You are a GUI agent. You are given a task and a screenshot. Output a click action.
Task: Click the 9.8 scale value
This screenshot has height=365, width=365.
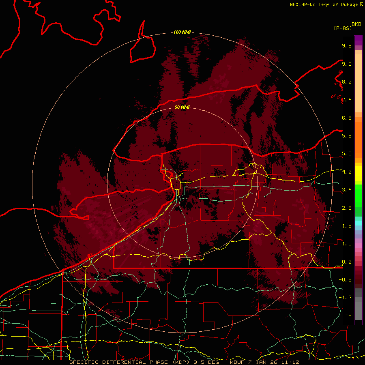[347, 46]
